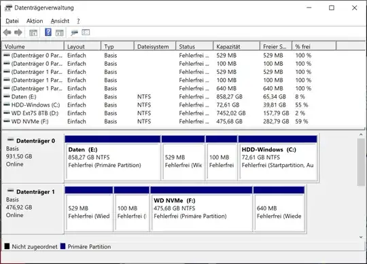Click the 282,79 GB free space cell
The width and height of the screenshot is (367, 264).
click(276, 121)
